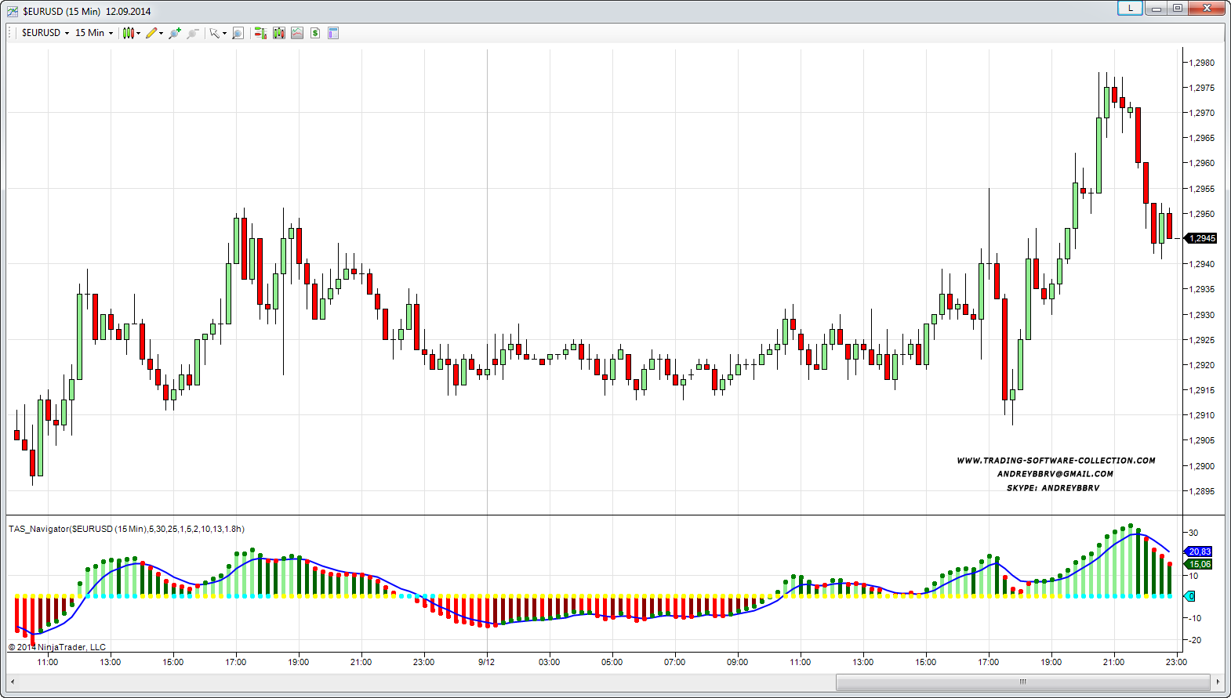Open the Chart Trader icon
Viewport: 1231px width, 698px height.
pyautogui.click(x=260, y=33)
